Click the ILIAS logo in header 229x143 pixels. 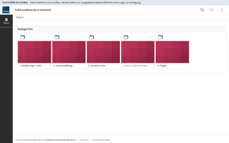[x=6, y=10]
